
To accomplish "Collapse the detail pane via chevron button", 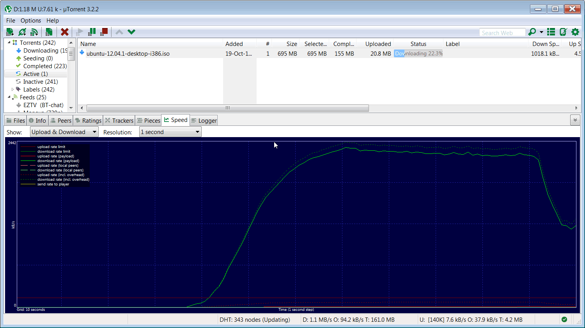I will coord(575,120).
